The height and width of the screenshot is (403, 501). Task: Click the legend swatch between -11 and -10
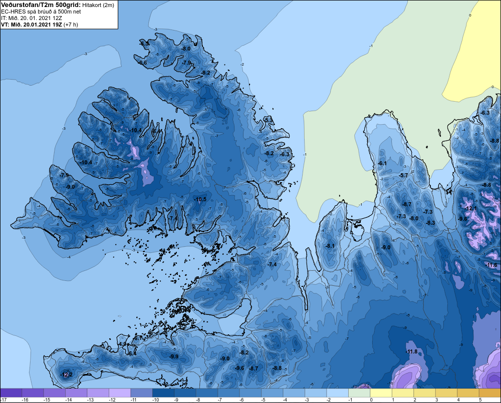[x=142, y=393]
